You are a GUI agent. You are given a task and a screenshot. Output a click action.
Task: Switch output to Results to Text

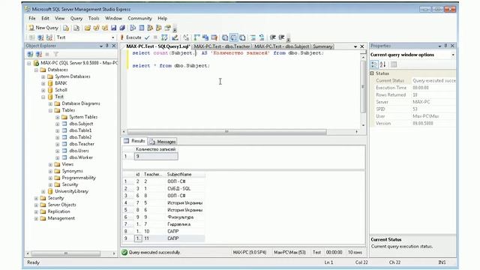(225, 37)
